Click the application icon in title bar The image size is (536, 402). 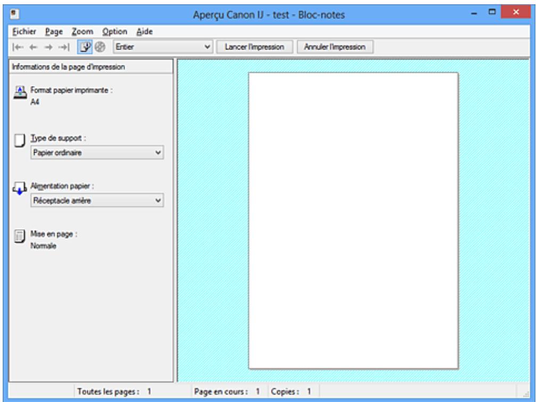14,14
